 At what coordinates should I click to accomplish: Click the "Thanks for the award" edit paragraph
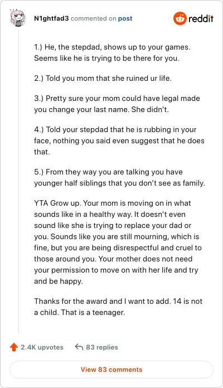tap(118, 307)
